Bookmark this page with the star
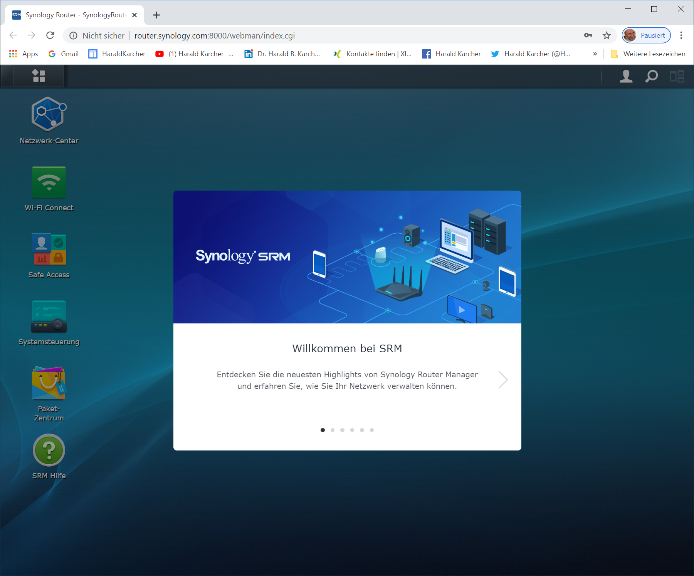Viewport: 694px width, 576px height. coord(607,35)
